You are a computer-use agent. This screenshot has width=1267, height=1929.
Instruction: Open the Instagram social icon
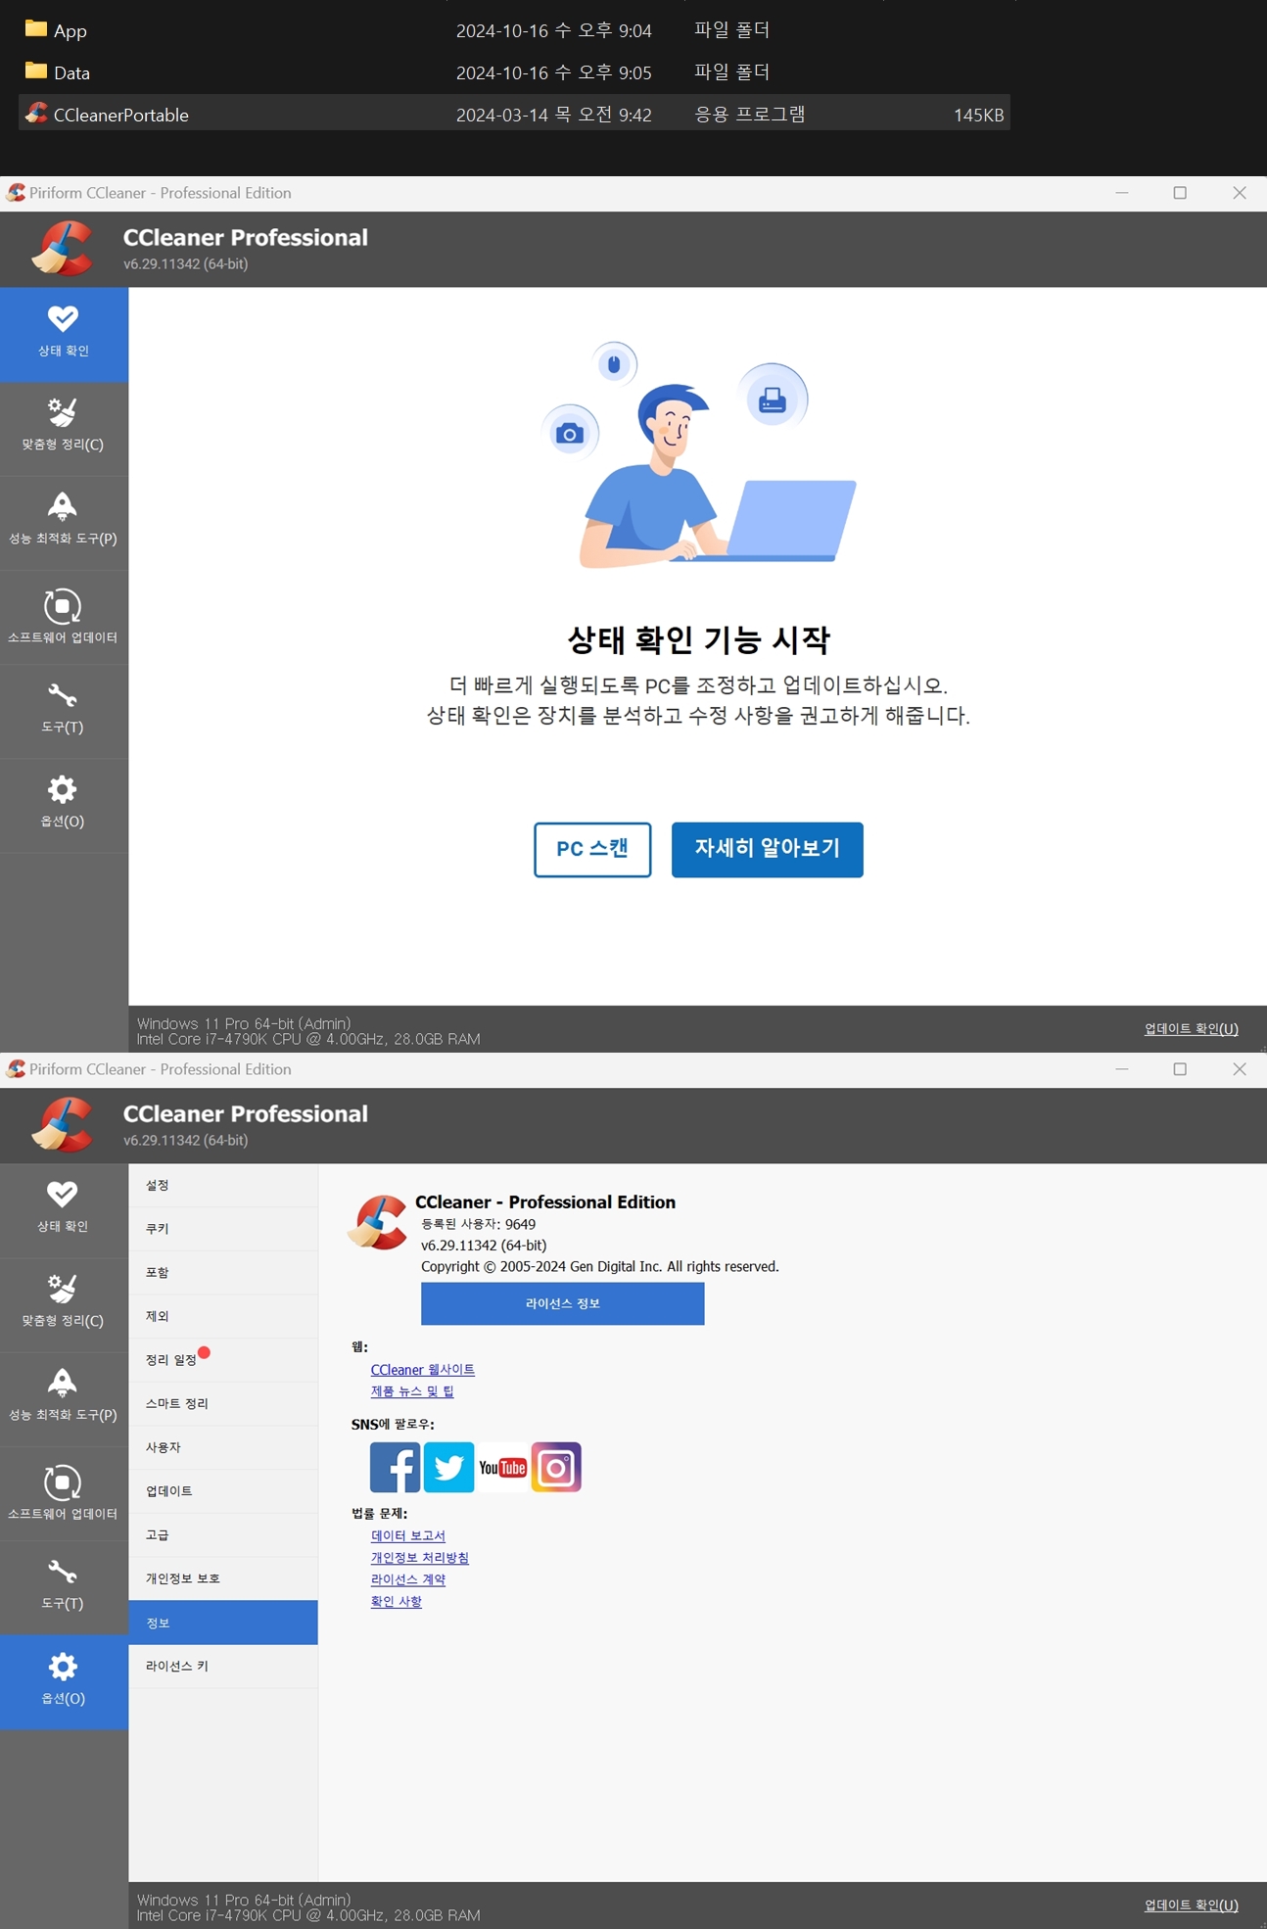coord(556,1467)
